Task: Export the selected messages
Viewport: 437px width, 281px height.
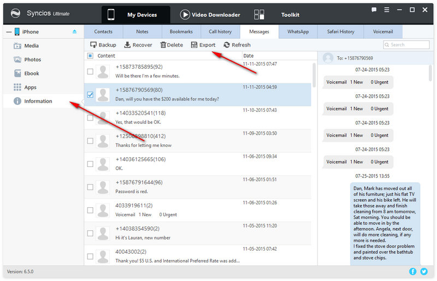Action: pyautogui.click(x=203, y=45)
